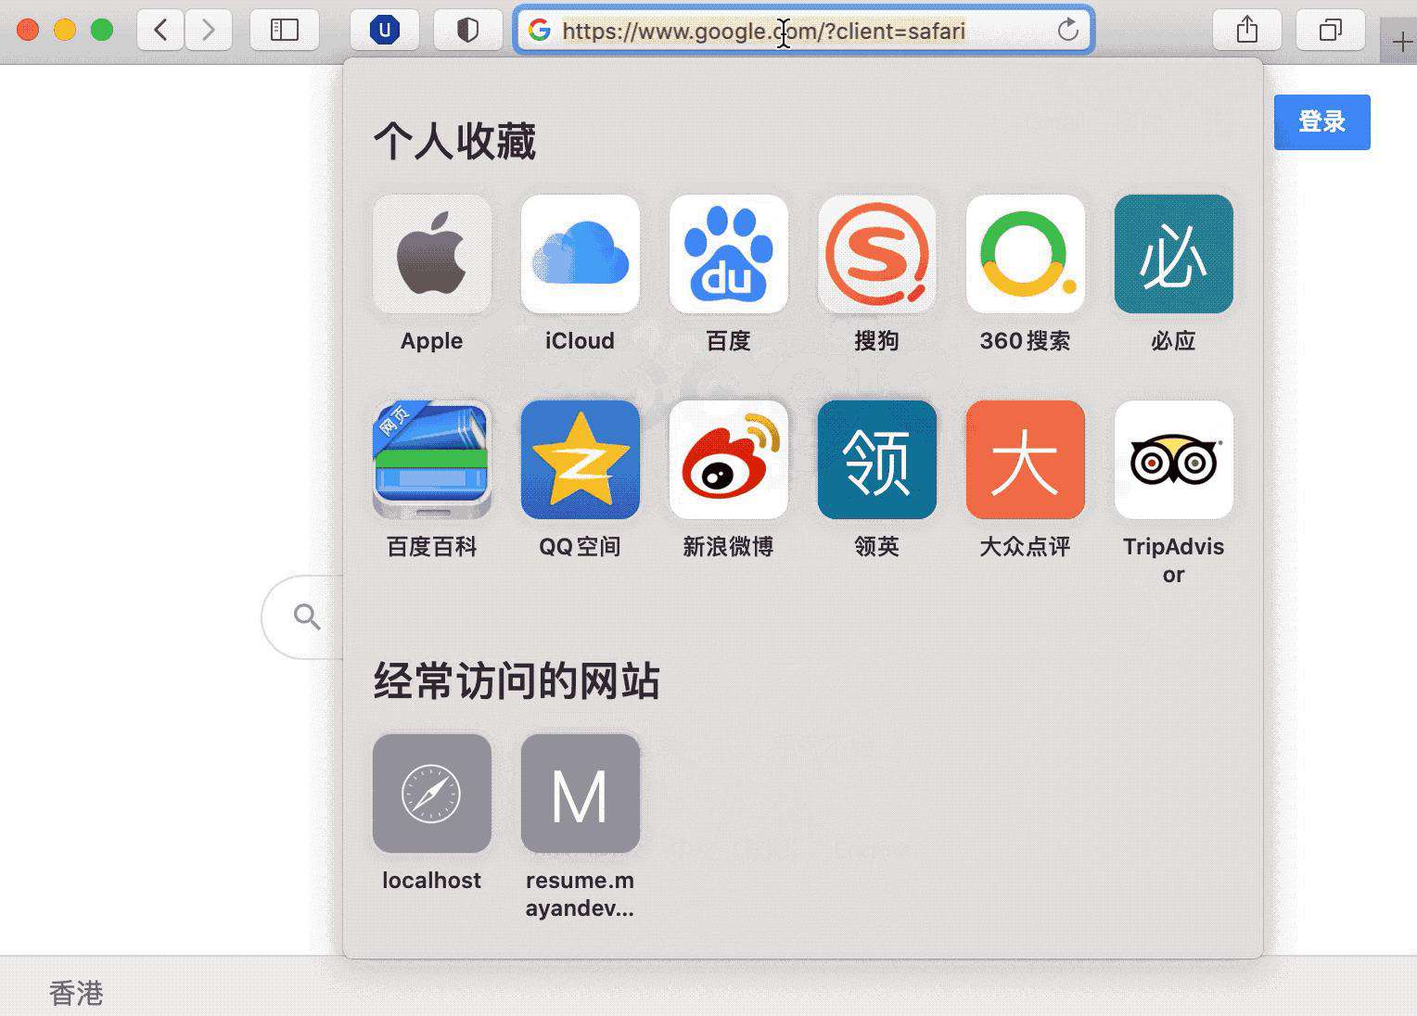Reload the current page
The height and width of the screenshot is (1016, 1417).
tap(1068, 30)
